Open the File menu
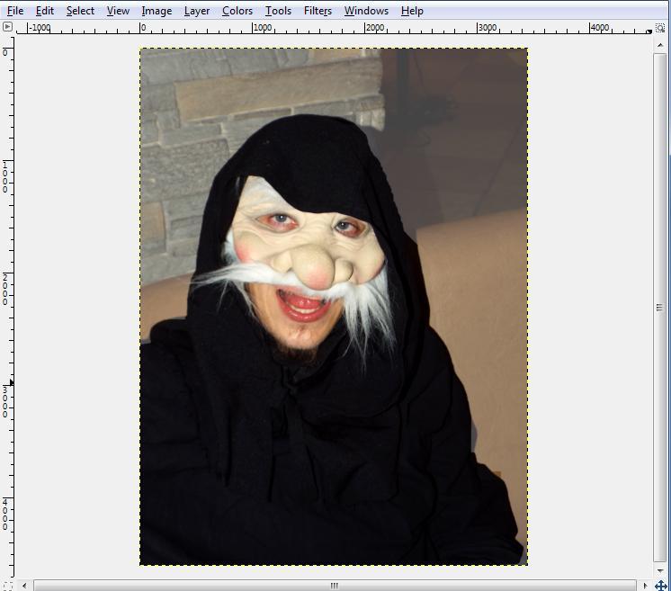The width and height of the screenshot is (671, 591). pyautogui.click(x=15, y=11)
